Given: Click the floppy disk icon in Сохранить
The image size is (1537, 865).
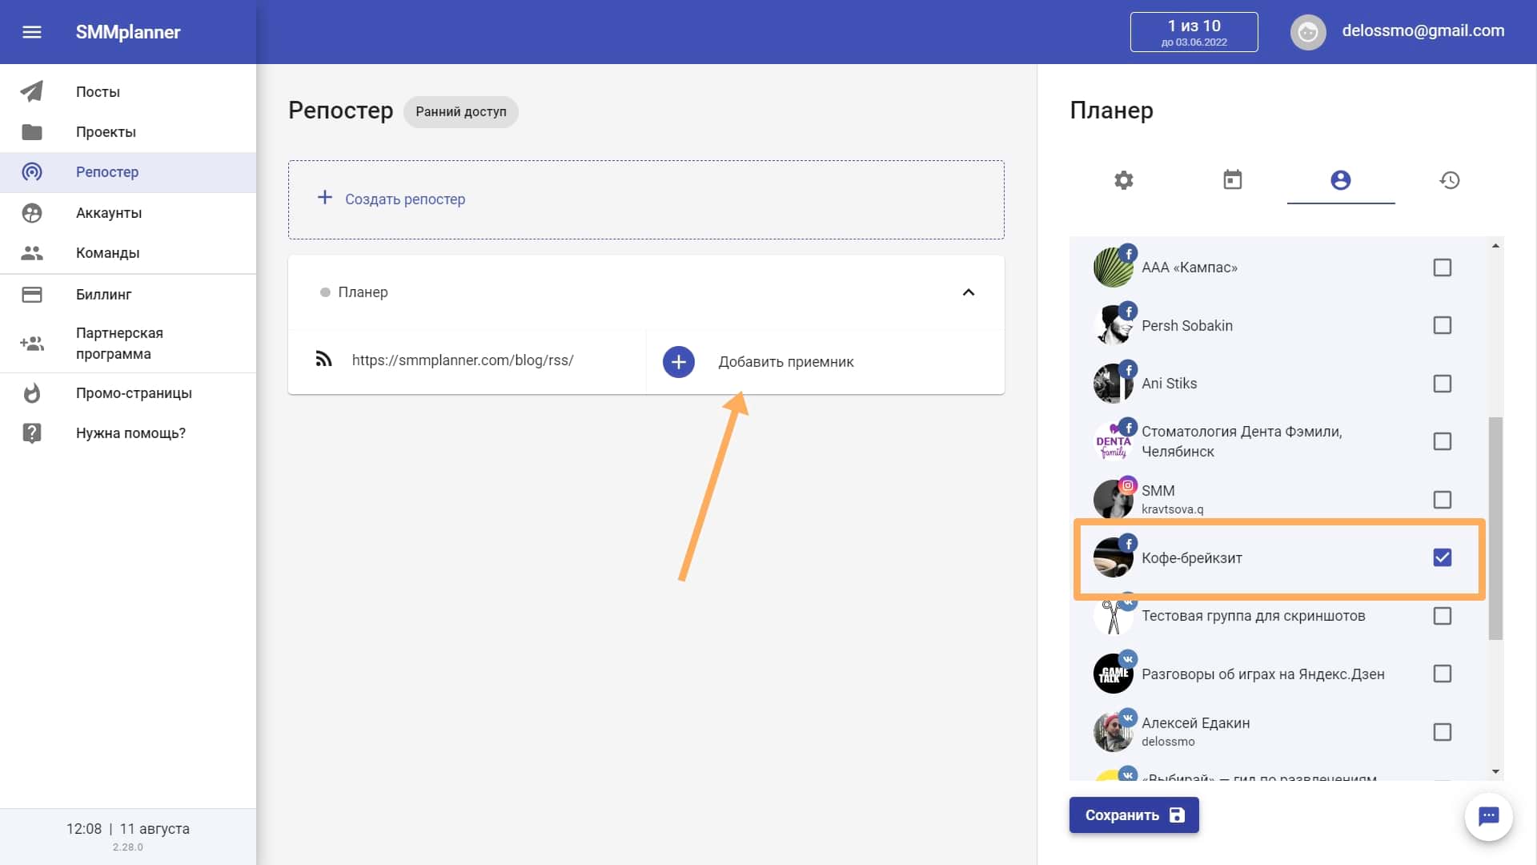Looking at the screenshot, I should (1177, 815).
